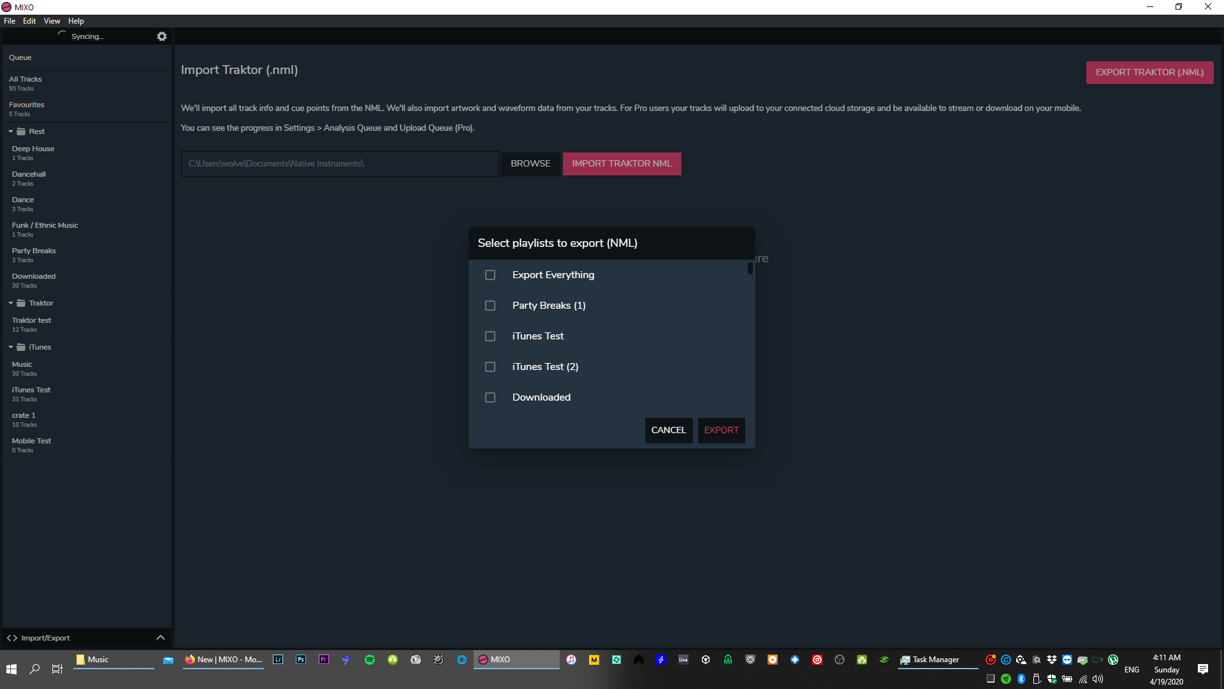Open the Nvidia icon on taskbar
The image size is (1224, 689).
[884, 660]
